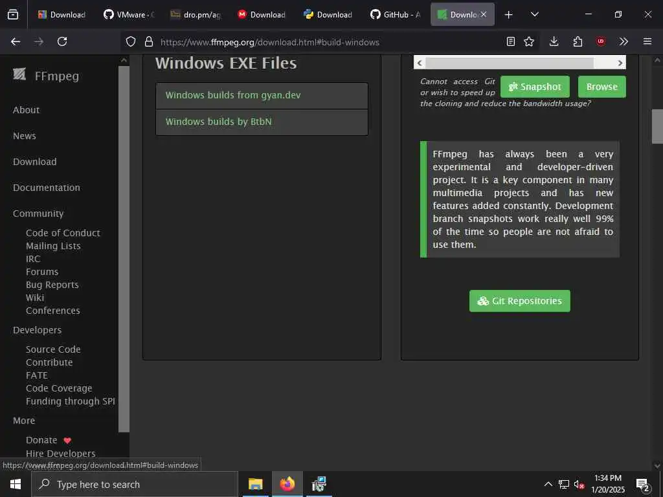
Task: Open the Documentation sidebar link
Action: [47, 188]
